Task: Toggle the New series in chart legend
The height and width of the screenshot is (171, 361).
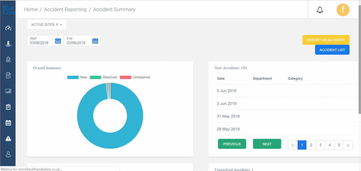Action: click(77, 77)
